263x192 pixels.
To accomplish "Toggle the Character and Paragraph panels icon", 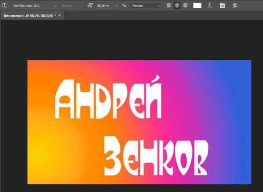I will click(x=222, y=6).
